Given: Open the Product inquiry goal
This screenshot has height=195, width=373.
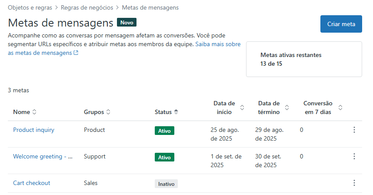Looking at the screenshot, I should pyautogui.click(x=33, y=130).
